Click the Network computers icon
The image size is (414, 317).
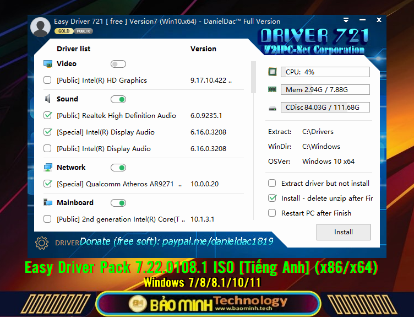[48, 168]
